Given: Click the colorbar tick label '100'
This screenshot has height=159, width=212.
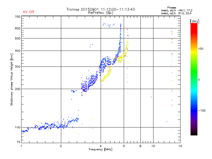Looking at the screenshot, I should pos(201,49).
